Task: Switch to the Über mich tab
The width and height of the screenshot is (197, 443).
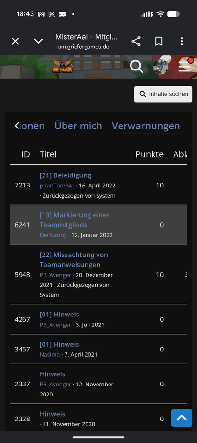Action: tap(78, 126)
